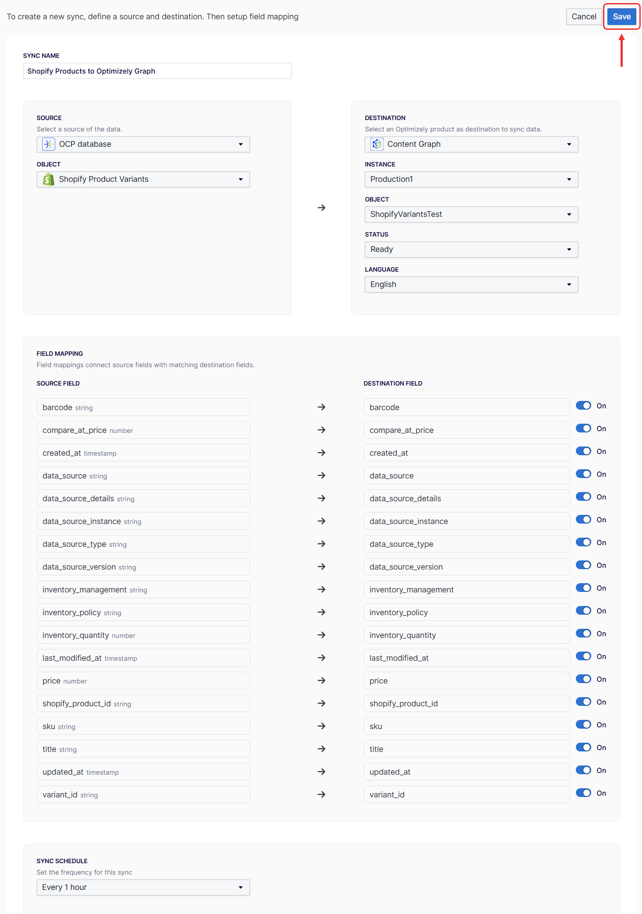Disable the variant_id mapping toggle
The height and width of the screenshot is (914, 642).
coord(583,793)
